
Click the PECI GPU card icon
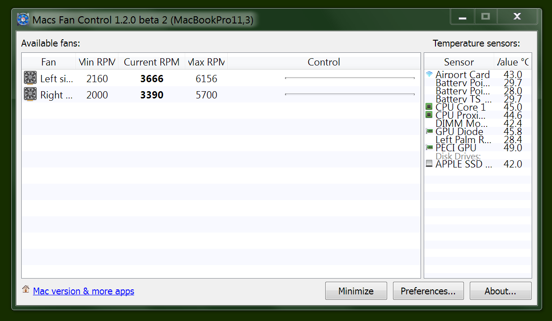coord(429,148)
